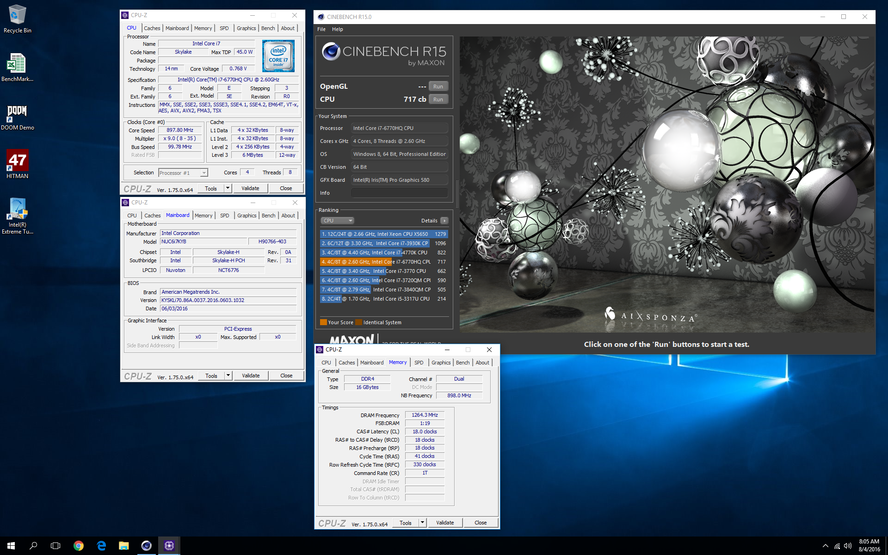Click the Cinebench GFX Board Iris Pro field
Image resolution: width=888 pixels, height=555 pixels.
tap(399, 180)
